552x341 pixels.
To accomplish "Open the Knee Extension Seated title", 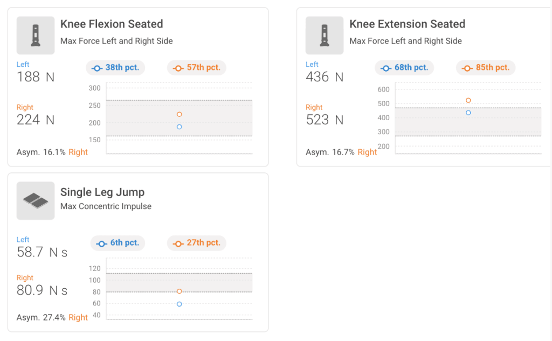I will [x=407, y=24].
